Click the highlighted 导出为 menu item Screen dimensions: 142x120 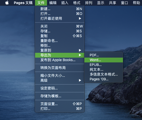pos(60,55)
